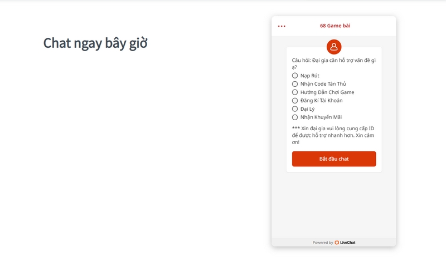446x271 pixels.
Task: Pick the Đăng Kí Tài Khoản radio circle
Action: pyautogui.click(x=295, y=101)
